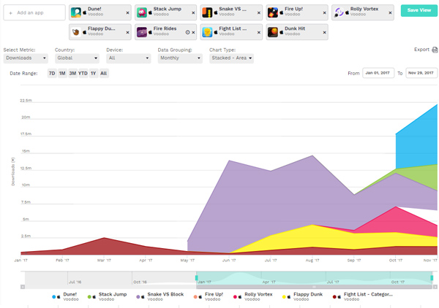Screen dimensions: 439x308
Task: Select the 1M date range
Action: point(62,74)
